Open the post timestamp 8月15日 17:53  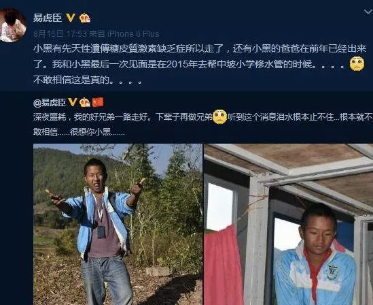60,34
